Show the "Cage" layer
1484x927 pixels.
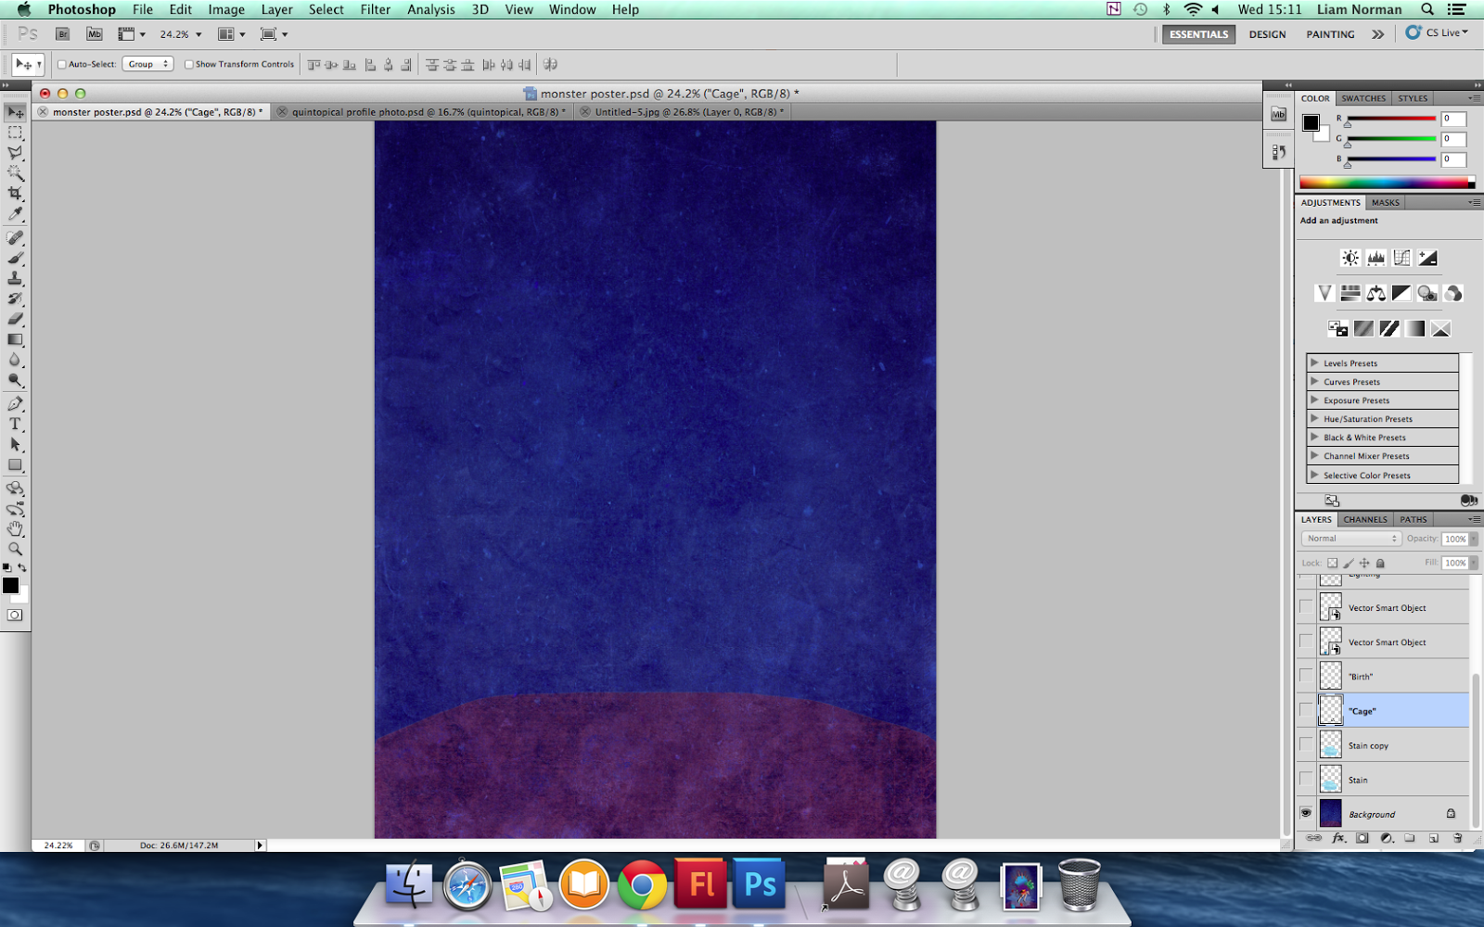(x=1306, y=710)
